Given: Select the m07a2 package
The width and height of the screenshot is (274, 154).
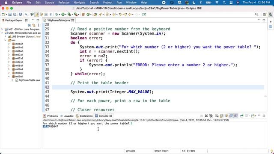Looking at the screenshot, I should pos(18,58).
